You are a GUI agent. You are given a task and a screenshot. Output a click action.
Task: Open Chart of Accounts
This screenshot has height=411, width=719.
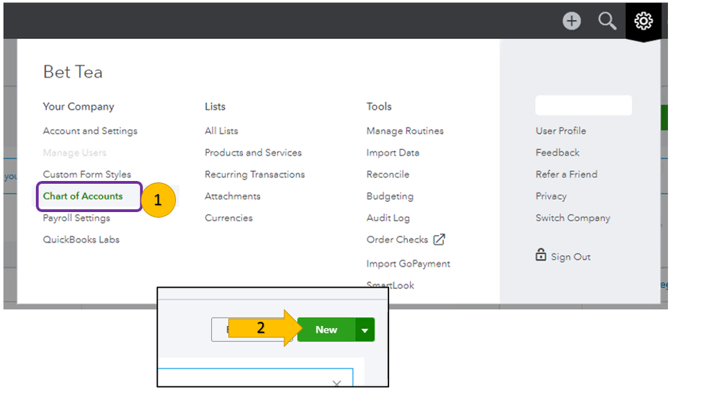(83, 196)
